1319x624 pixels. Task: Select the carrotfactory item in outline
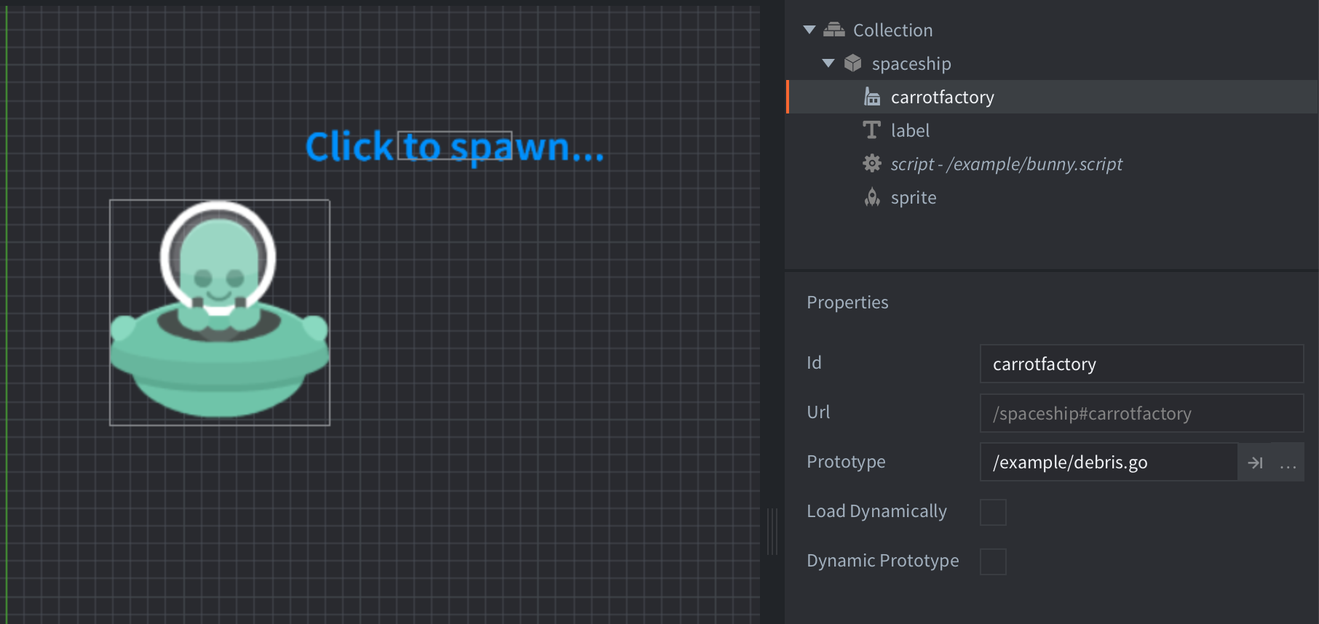942,97
